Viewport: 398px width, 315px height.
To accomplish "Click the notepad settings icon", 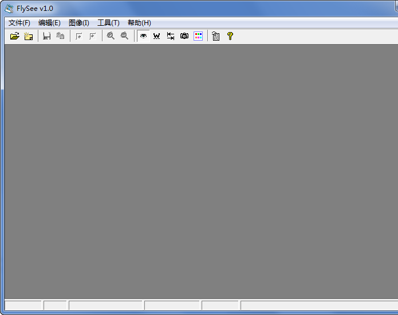I will click(x=216, y=36).
